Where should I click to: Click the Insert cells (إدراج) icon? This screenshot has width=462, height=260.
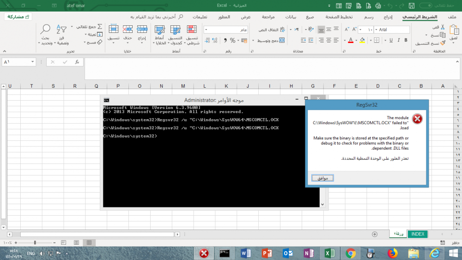[x=142, y=29]
